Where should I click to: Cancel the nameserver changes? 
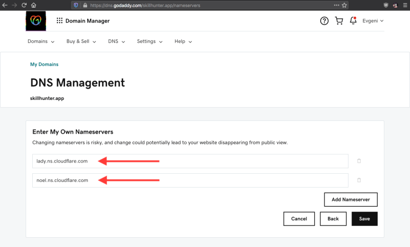point(299,218)
